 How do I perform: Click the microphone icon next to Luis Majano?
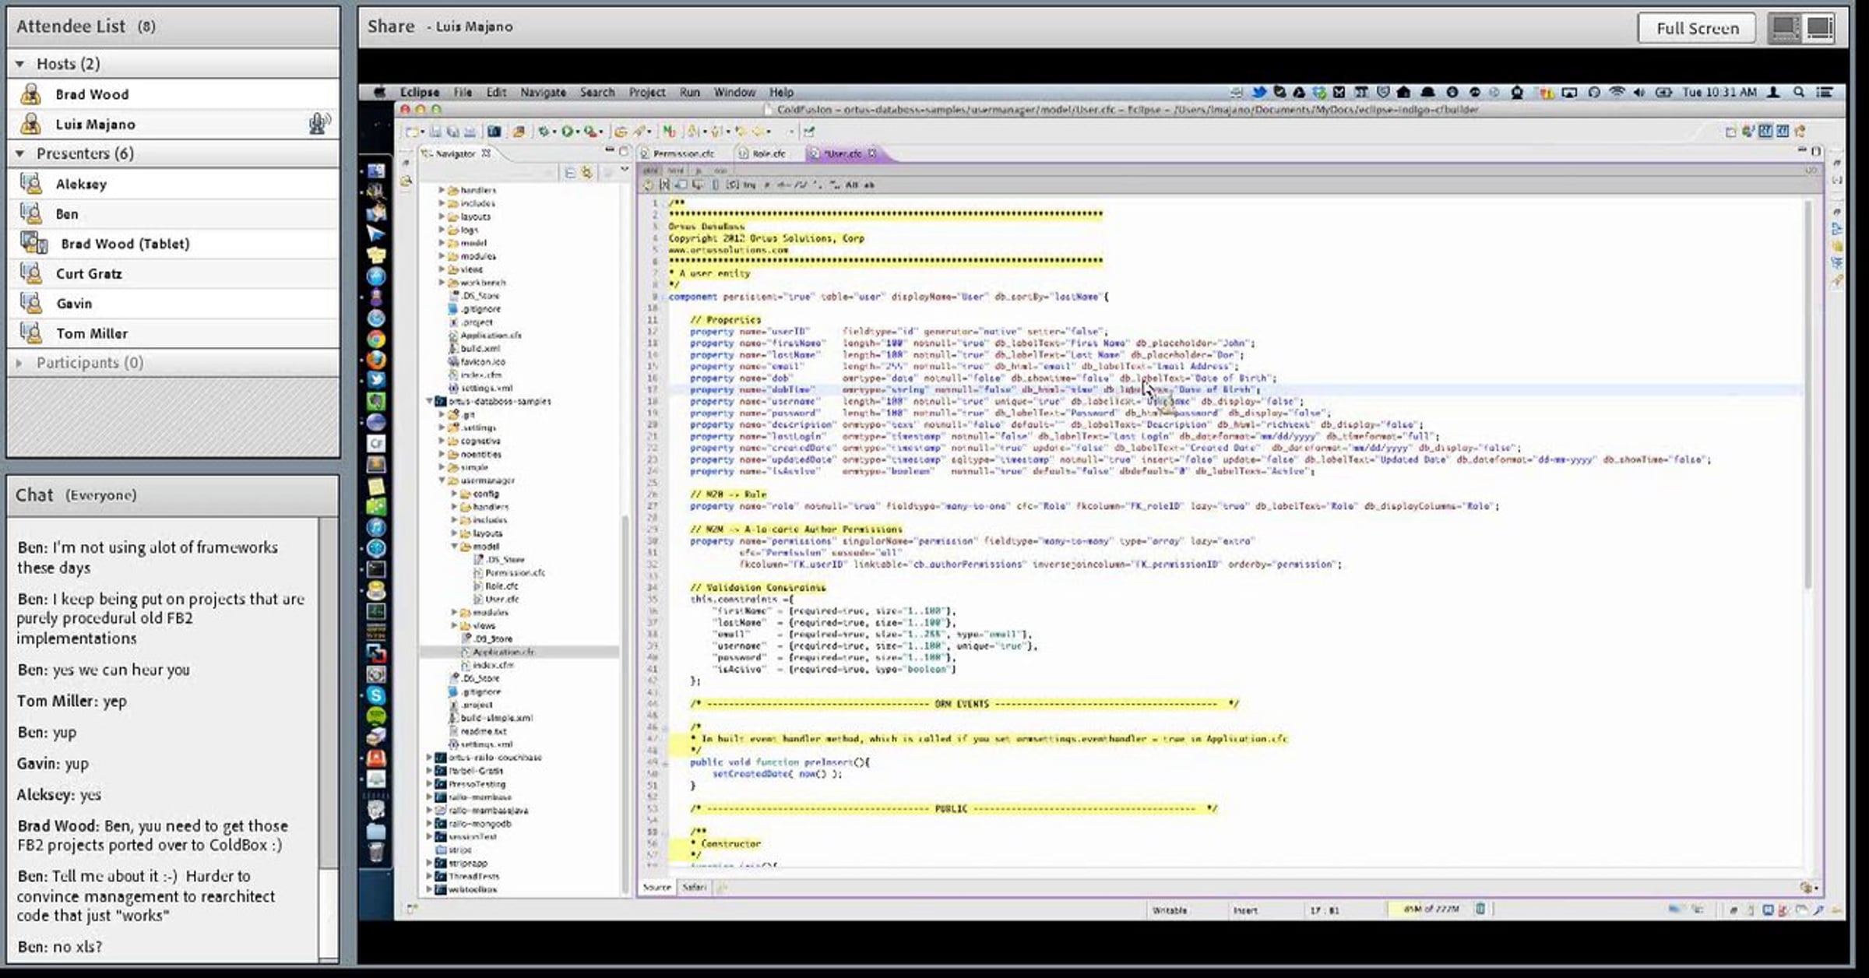[319, 124]
